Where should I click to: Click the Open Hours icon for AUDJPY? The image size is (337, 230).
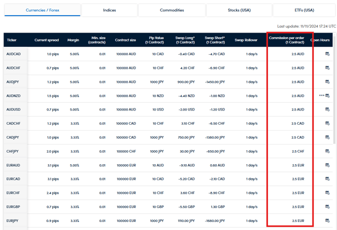tap(327, 82)
